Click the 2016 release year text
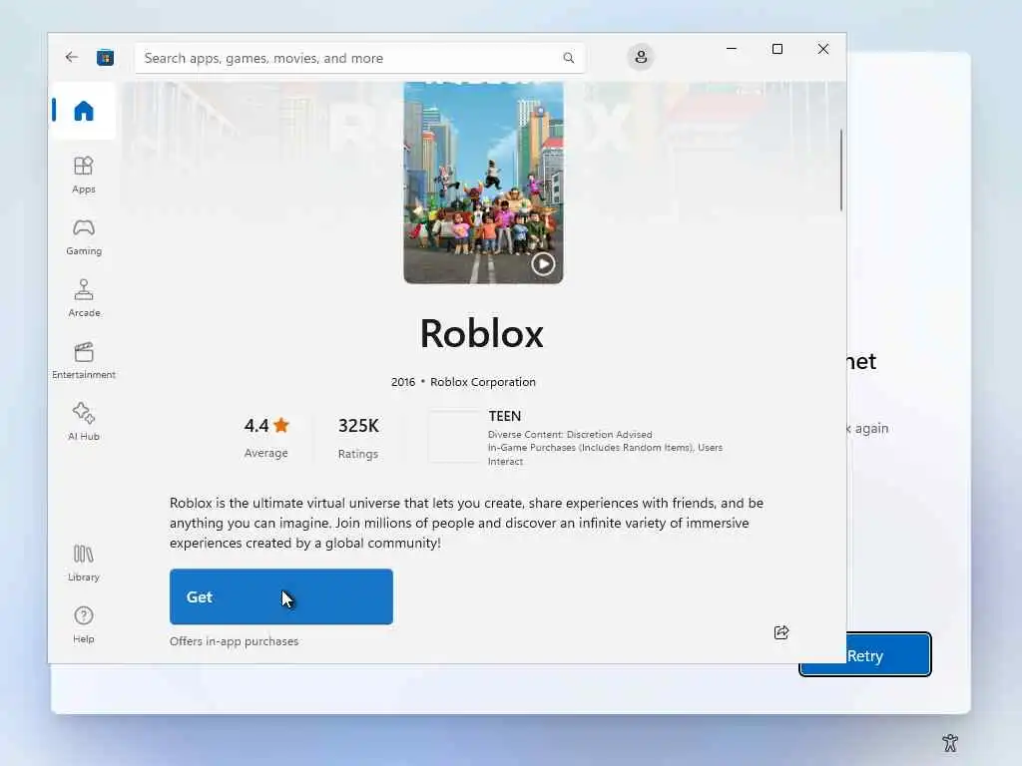1022x766 pixels. (403, 382)
